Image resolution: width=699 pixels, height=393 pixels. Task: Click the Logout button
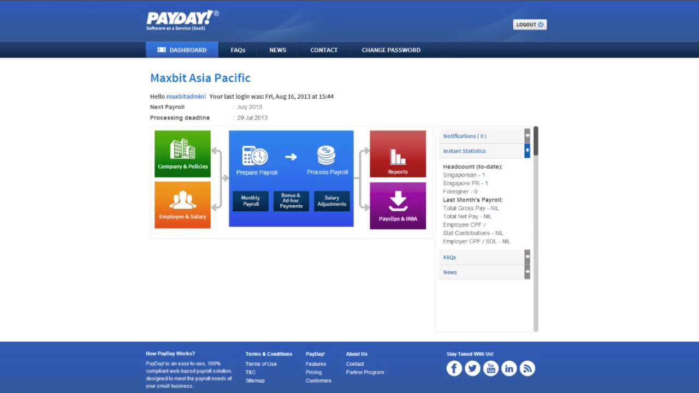coord(530,25)
